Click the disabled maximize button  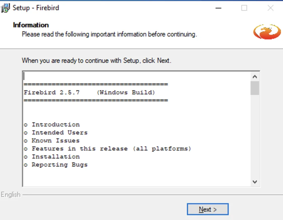244,8
